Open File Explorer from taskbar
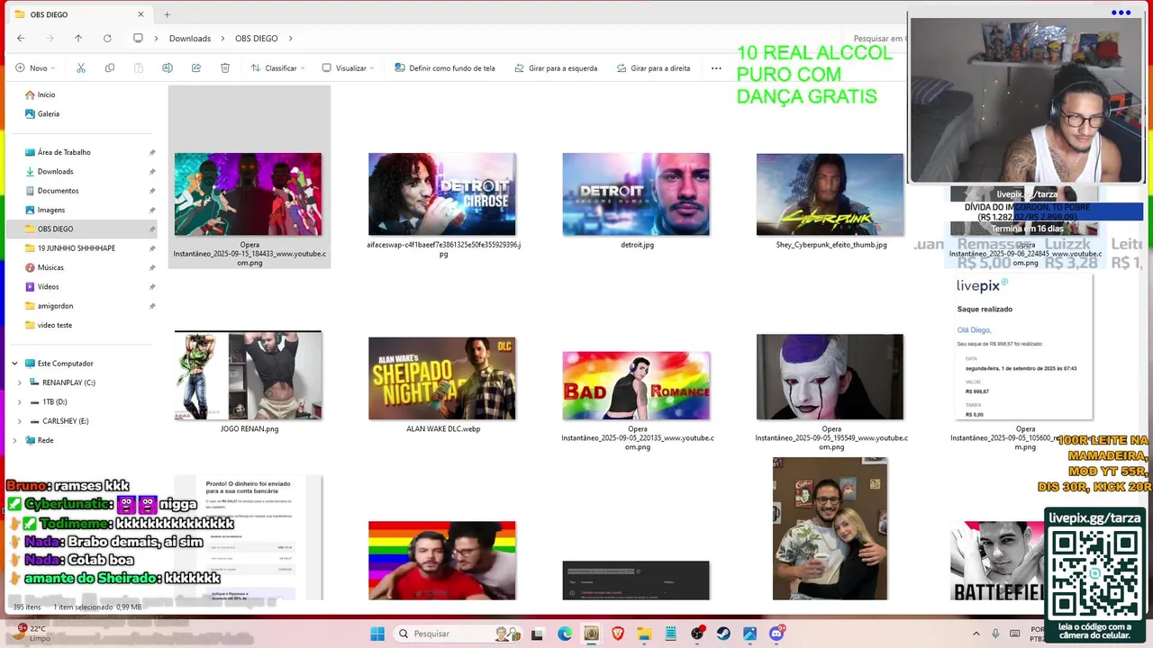1153x648 pixels. 645,634
